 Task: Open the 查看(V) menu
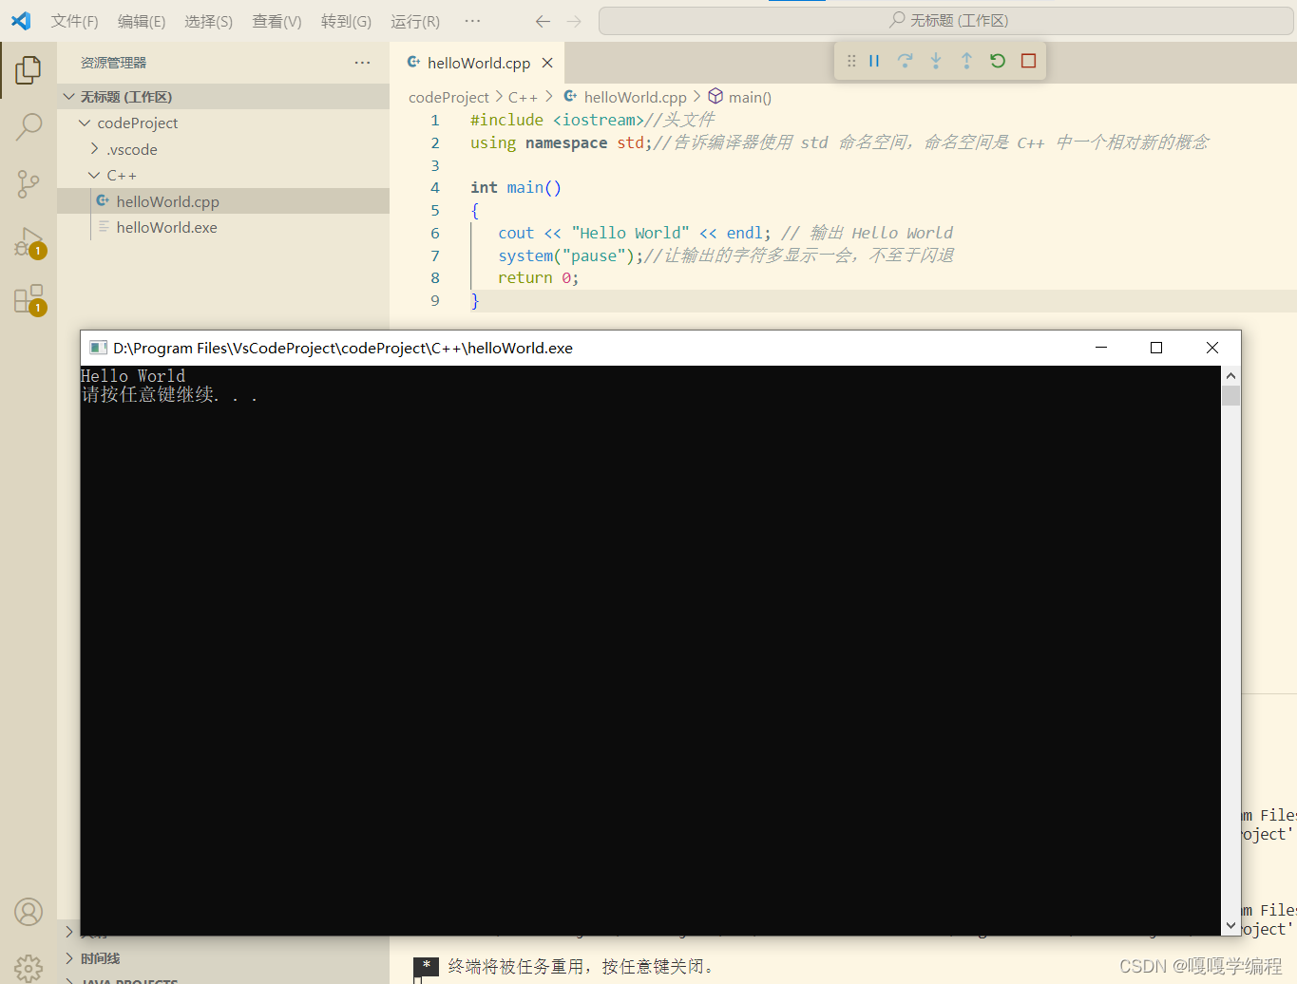[277, 21]
